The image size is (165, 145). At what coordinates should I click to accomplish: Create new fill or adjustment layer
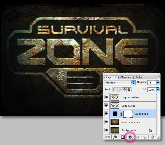coord(130,137)
